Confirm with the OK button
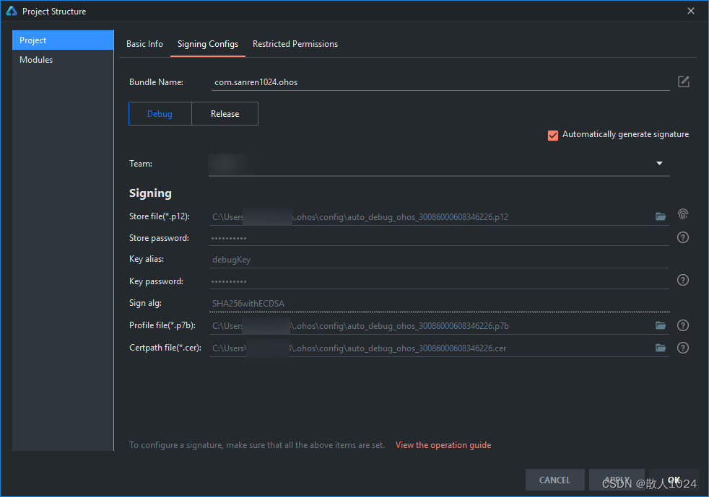Image resolution: width=709 pixels, height=497 pixels. tap(674, 480)
